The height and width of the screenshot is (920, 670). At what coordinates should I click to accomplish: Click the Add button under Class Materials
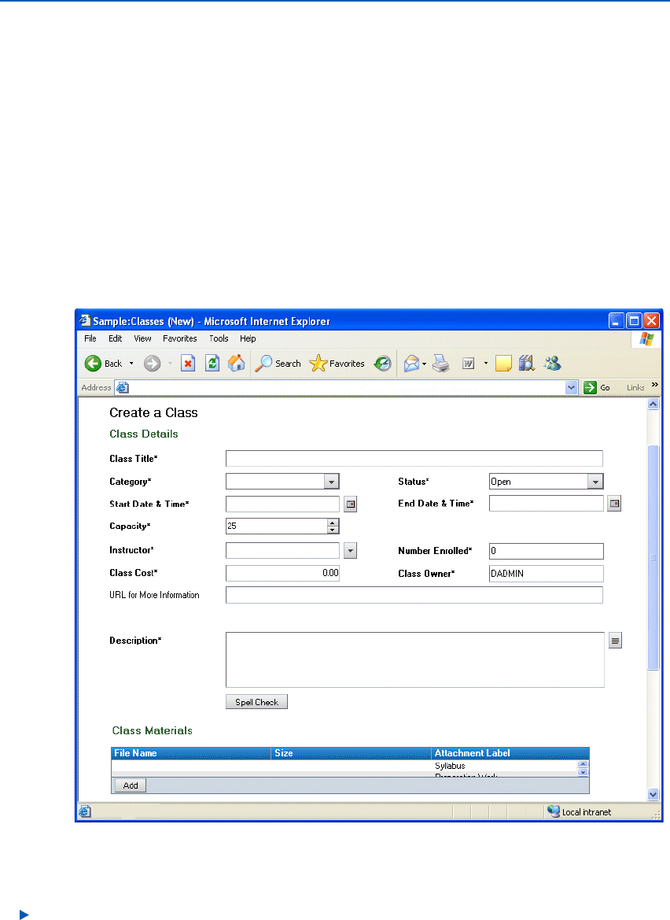(x=131, y=785)
